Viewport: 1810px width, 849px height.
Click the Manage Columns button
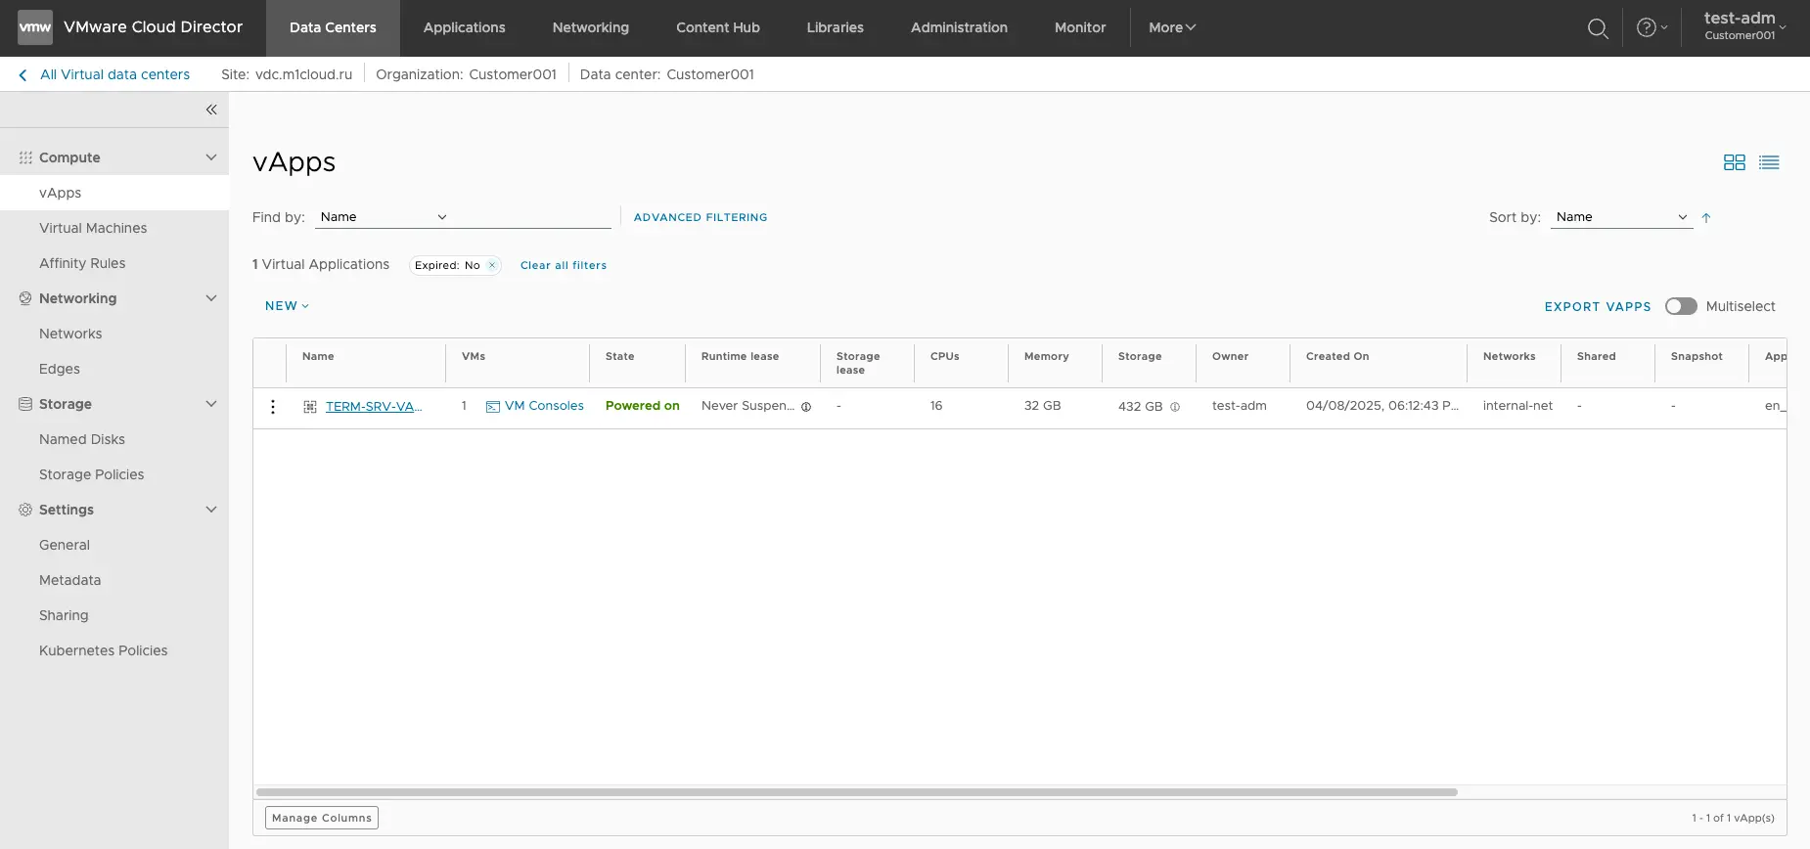tap(322, 818)
